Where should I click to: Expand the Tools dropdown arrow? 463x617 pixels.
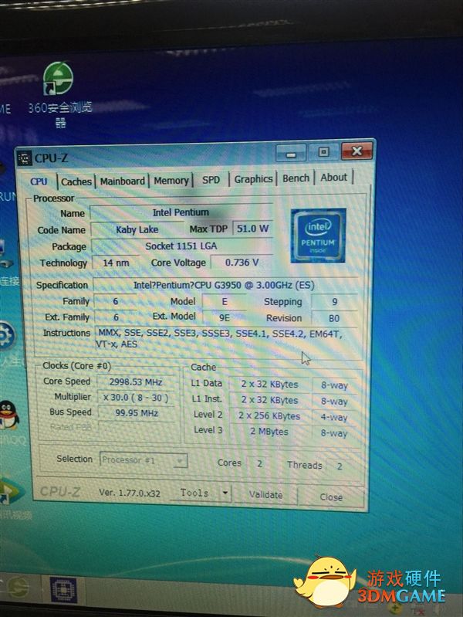pyautogui.click(x=225, y=493)
